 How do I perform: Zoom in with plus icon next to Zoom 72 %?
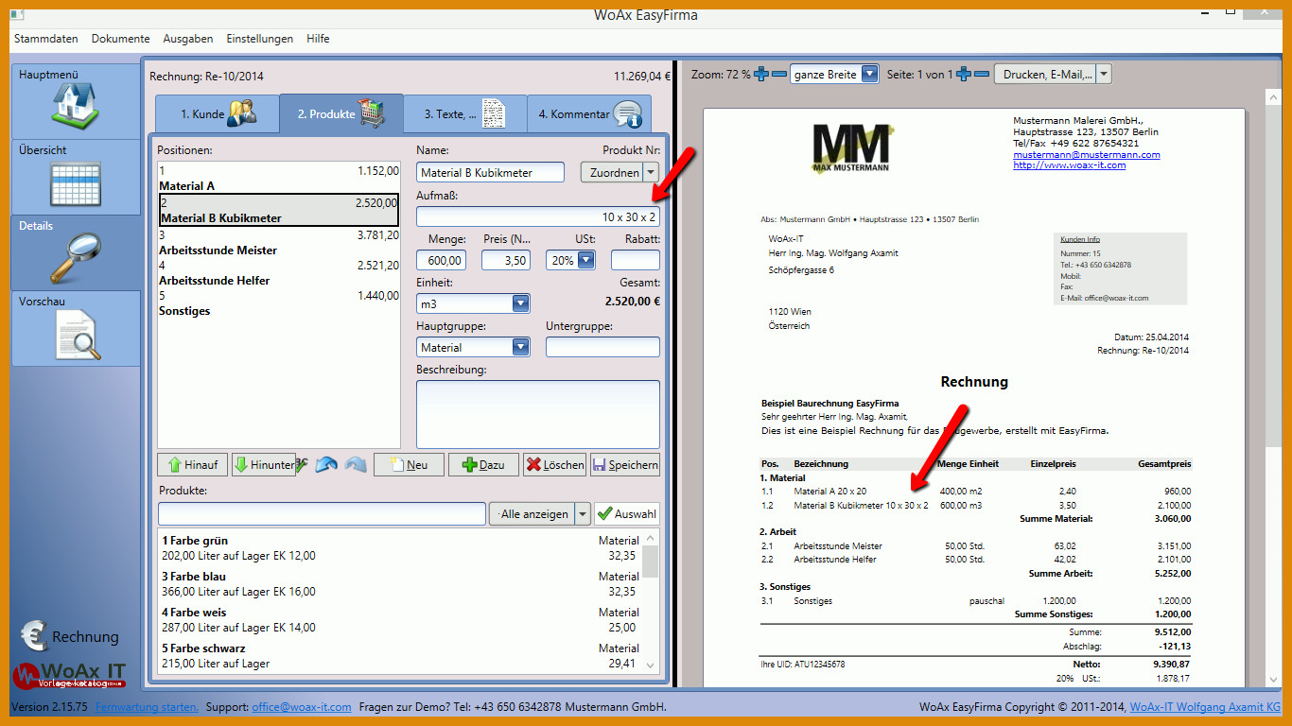coord(762,74)
